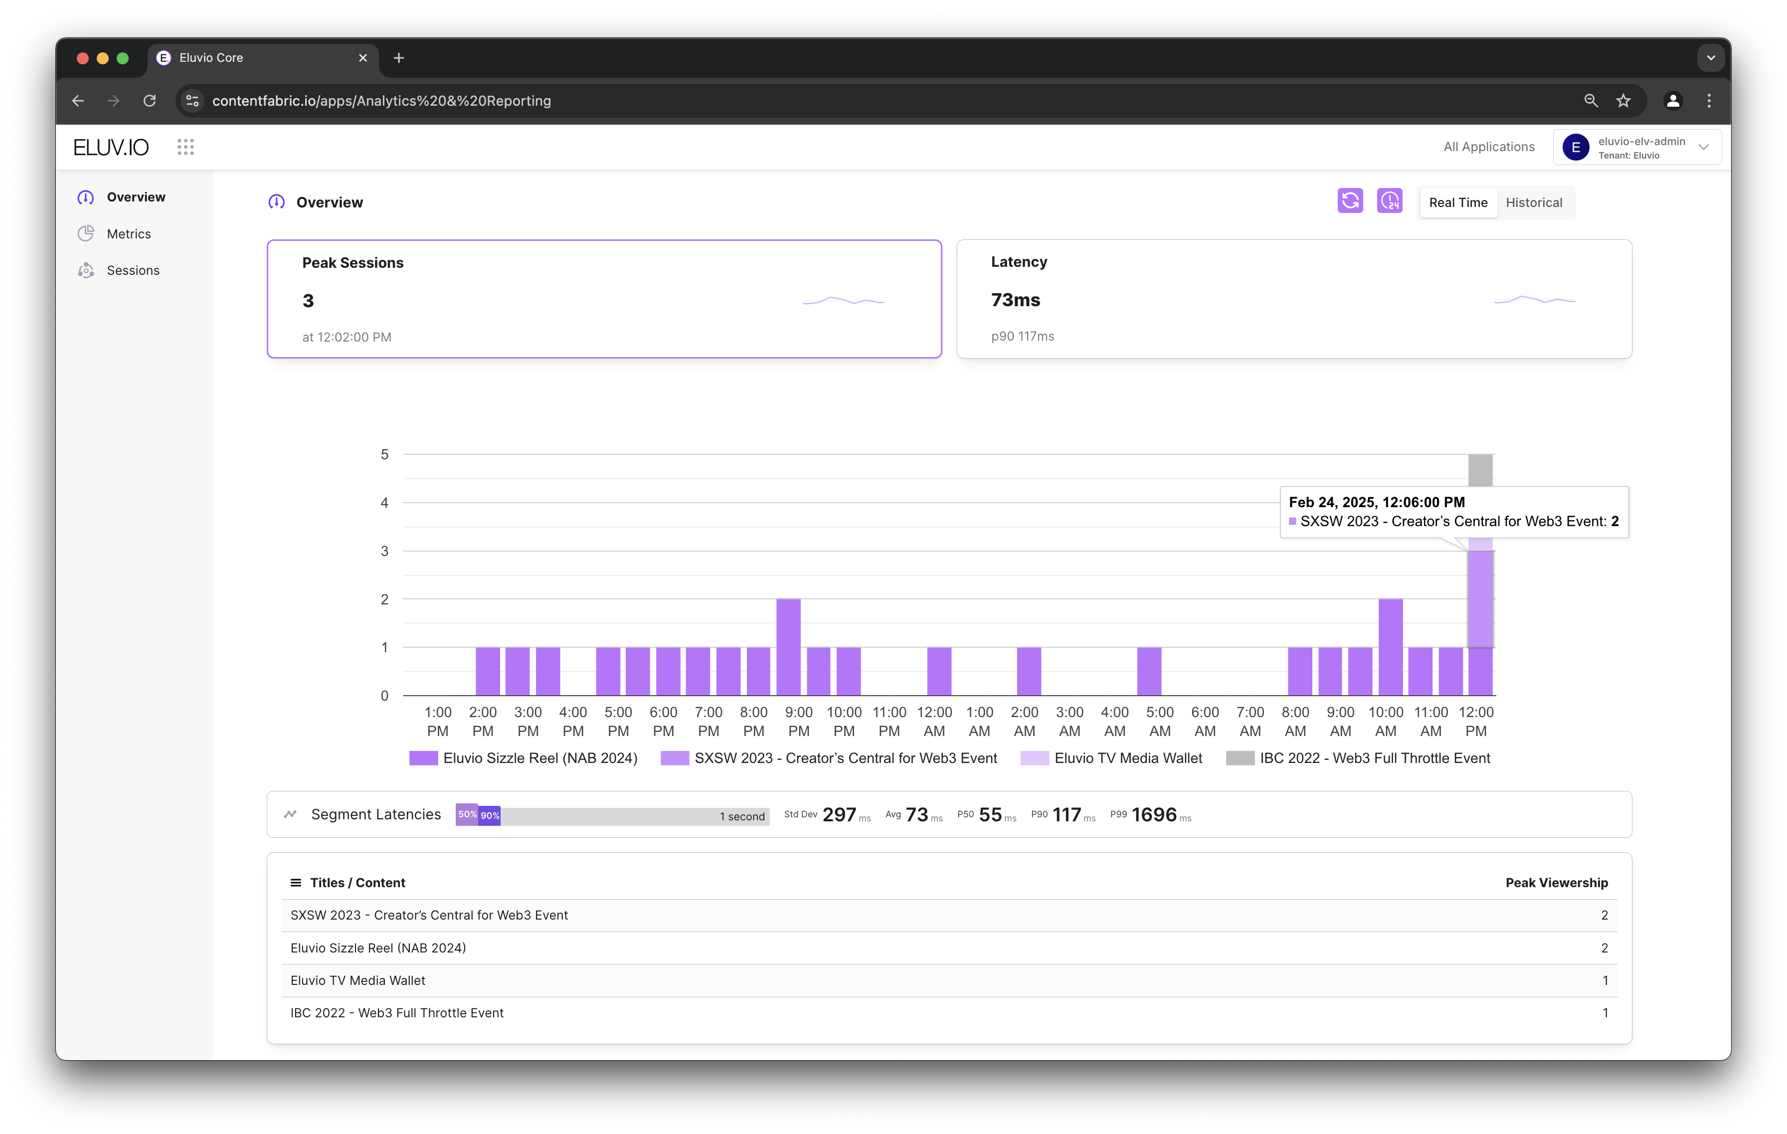
Task: Click the All Applications link
Action: click(1488, 147)
